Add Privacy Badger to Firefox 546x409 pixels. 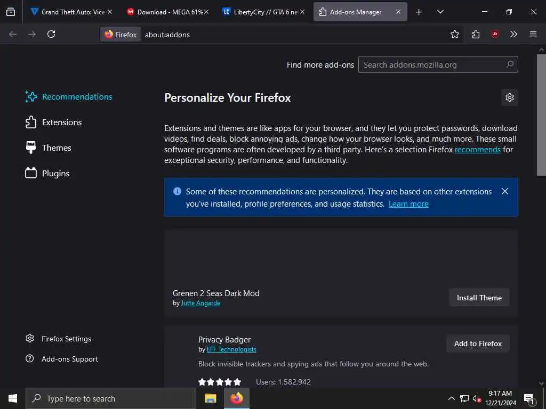(x=478, y=343)
